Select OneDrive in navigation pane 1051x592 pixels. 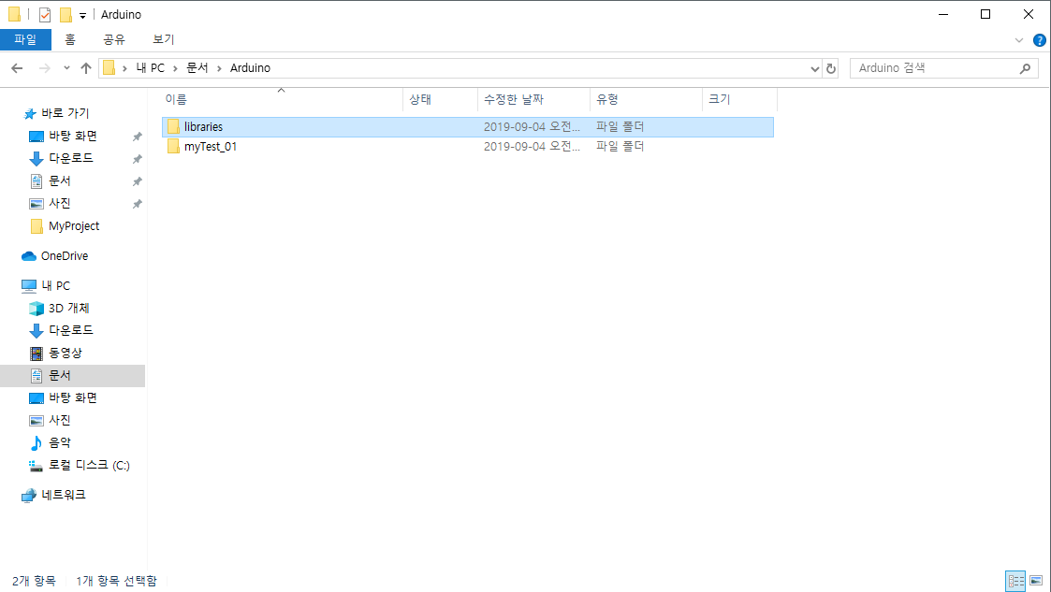(x=65, y=256)
